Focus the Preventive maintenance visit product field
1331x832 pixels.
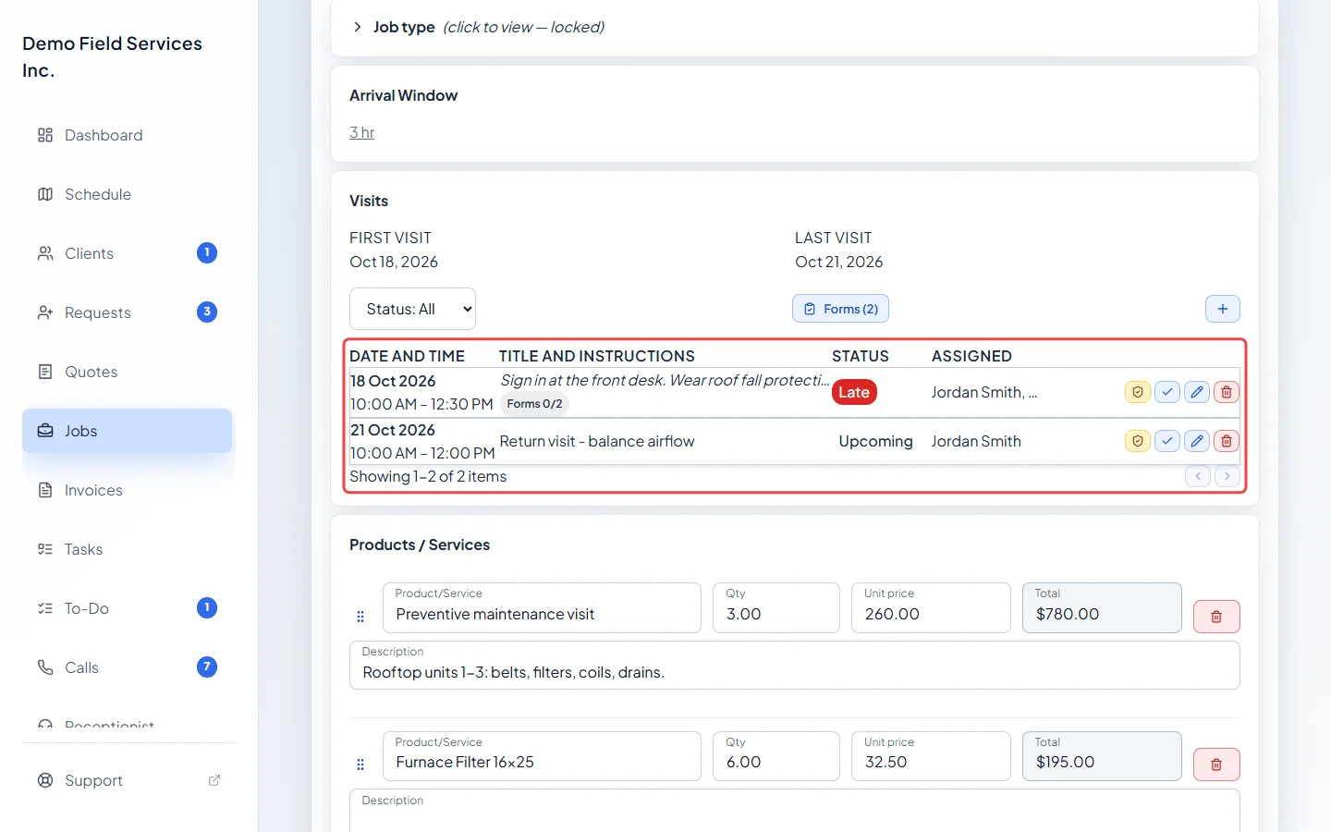coord(542,607)
